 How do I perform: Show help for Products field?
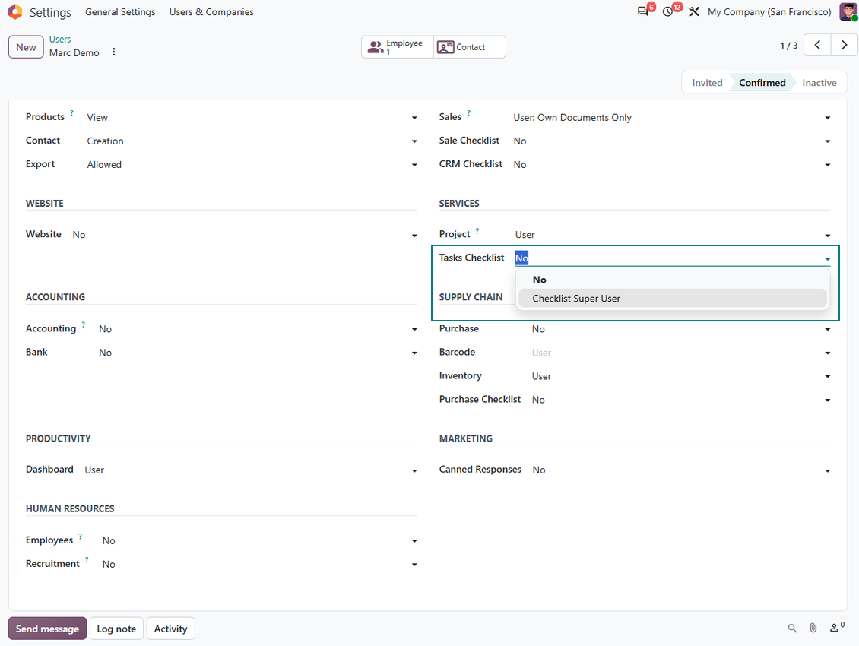(x=71, y=113)
